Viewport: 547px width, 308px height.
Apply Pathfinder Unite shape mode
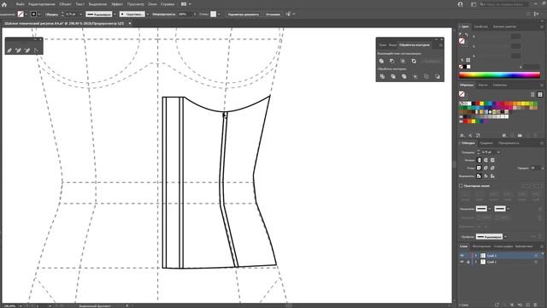(382, 61)
